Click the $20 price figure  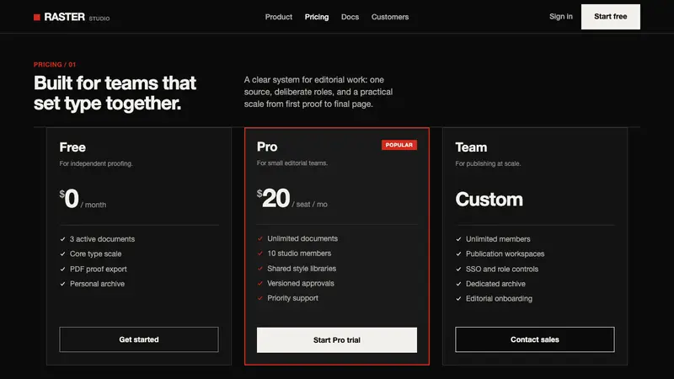click(x=273, y=198)
